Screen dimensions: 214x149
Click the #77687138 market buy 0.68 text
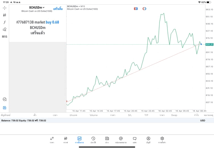point(38,22)
